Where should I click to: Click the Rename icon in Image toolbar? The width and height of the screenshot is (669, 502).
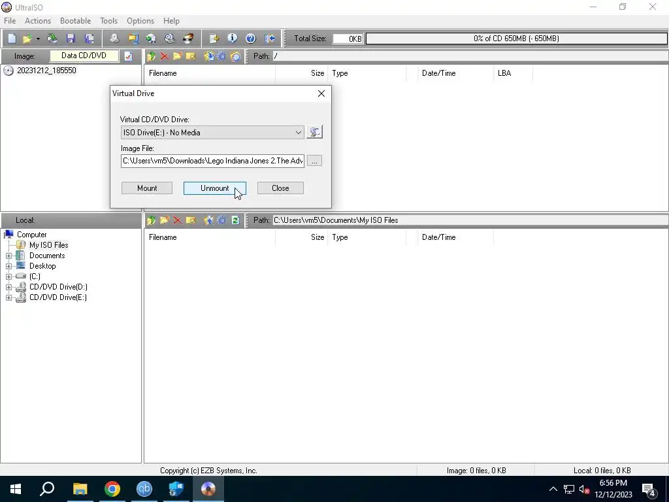(x=191, y=56)
